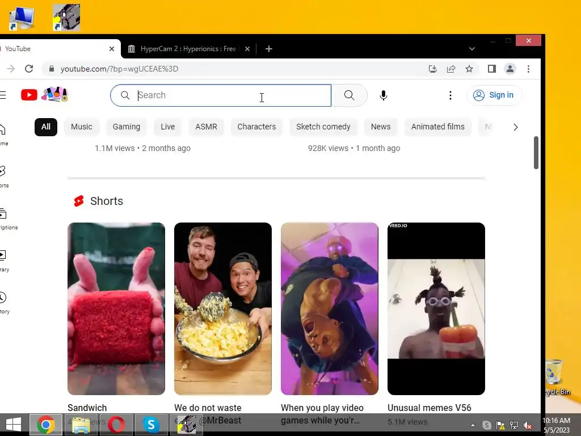Select the All filter chip
Screen dimensions: 581x436
coord(46,127)
